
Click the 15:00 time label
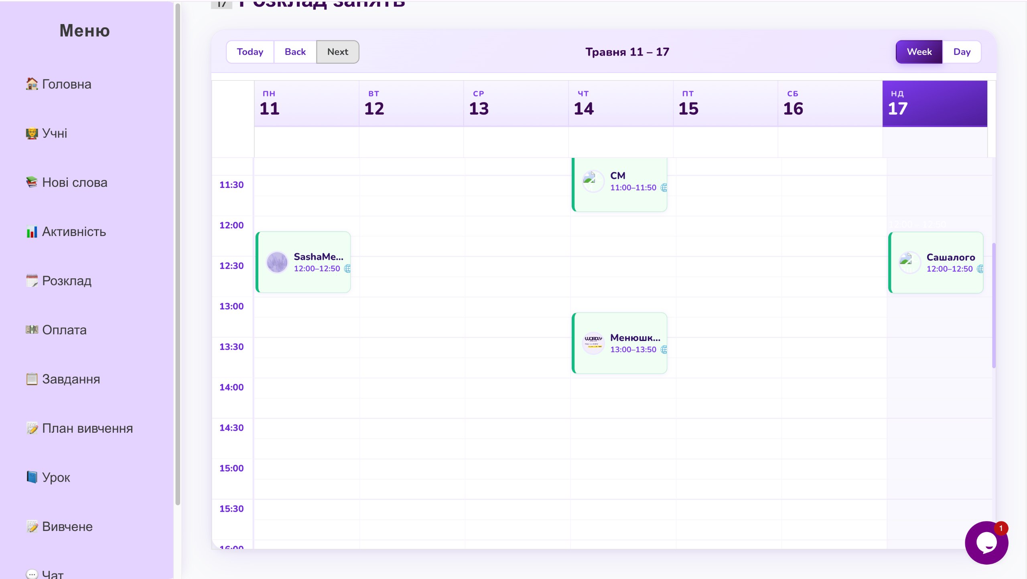(231, 468)
